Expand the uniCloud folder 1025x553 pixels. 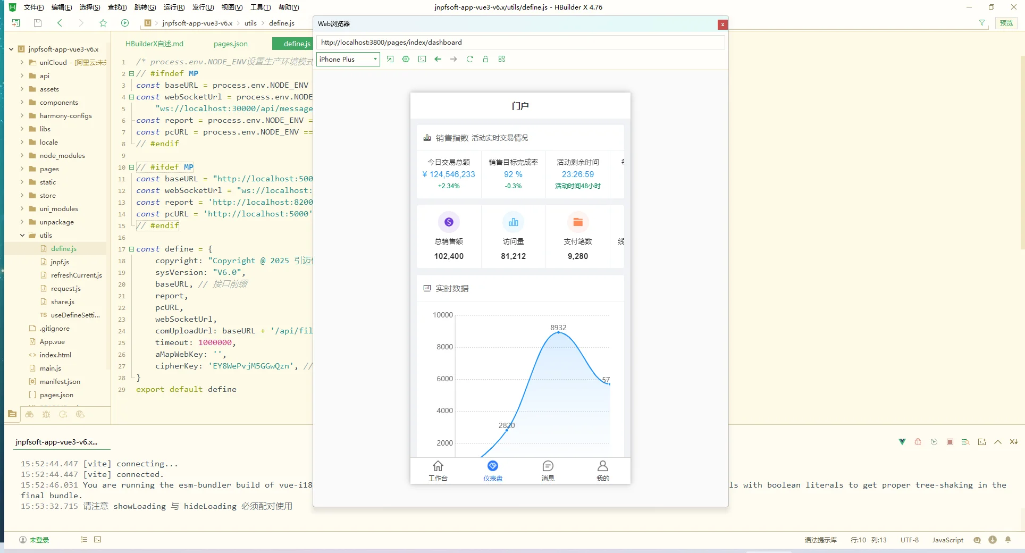click(22, 62)
